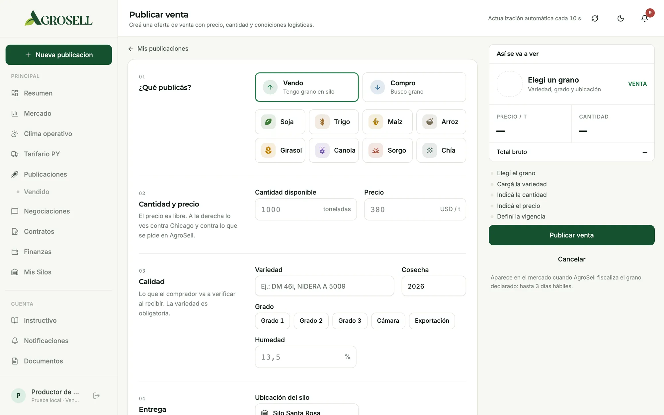Click Cancelar link
The image size is (664, 415).
click(x=571, y=259)
